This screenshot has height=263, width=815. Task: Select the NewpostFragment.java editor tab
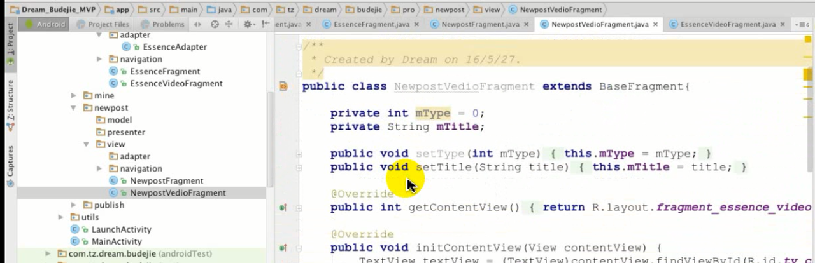pos(479,24)
